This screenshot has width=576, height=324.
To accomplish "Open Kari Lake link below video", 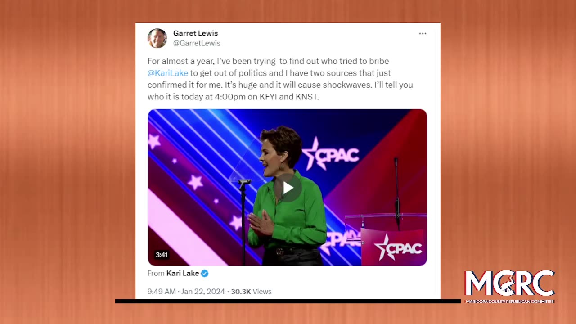I will tap(183, 273).
